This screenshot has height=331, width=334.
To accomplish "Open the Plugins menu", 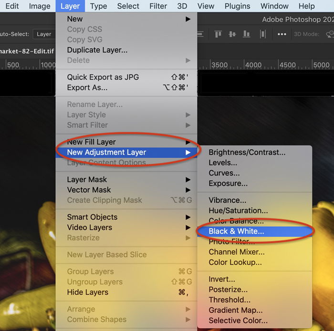I will 237,6.
